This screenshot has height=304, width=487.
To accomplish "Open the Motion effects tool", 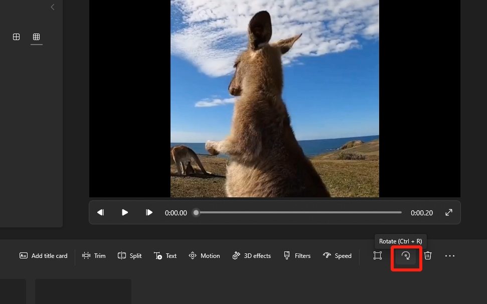I will click(204, 255).
